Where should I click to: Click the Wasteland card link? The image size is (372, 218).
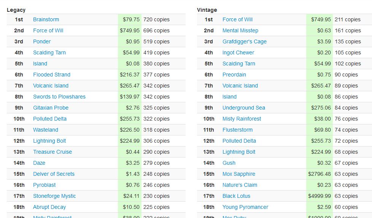[46, 130]
